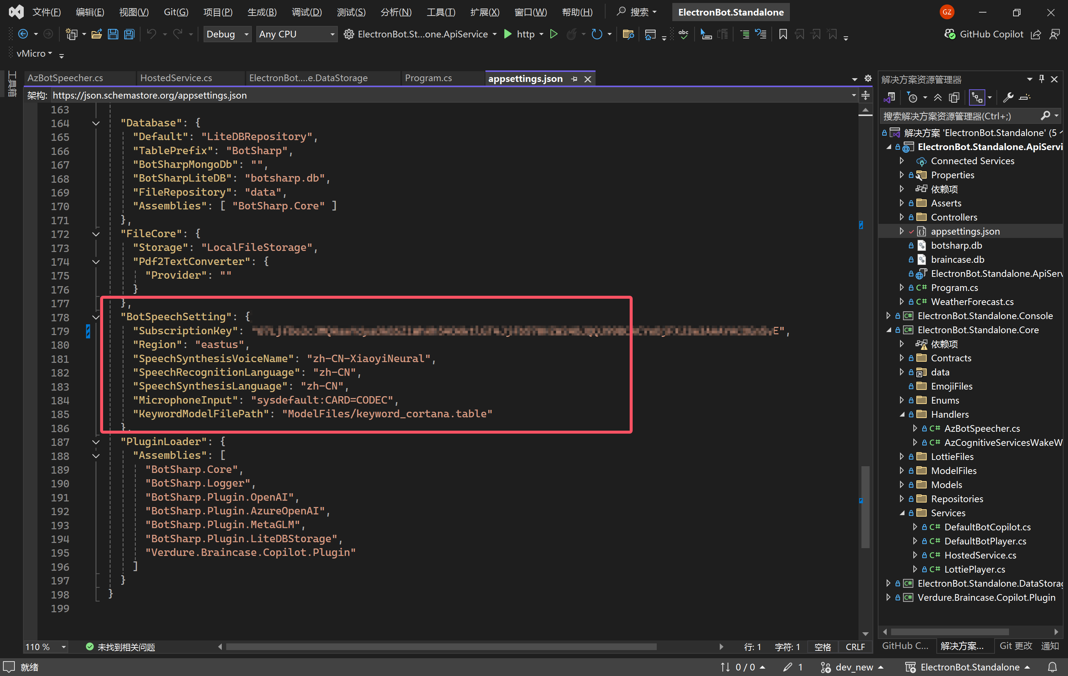Click the GitHub Copilot label button
The height and width of the screenshot is (676, 1068).
point(991,34)
